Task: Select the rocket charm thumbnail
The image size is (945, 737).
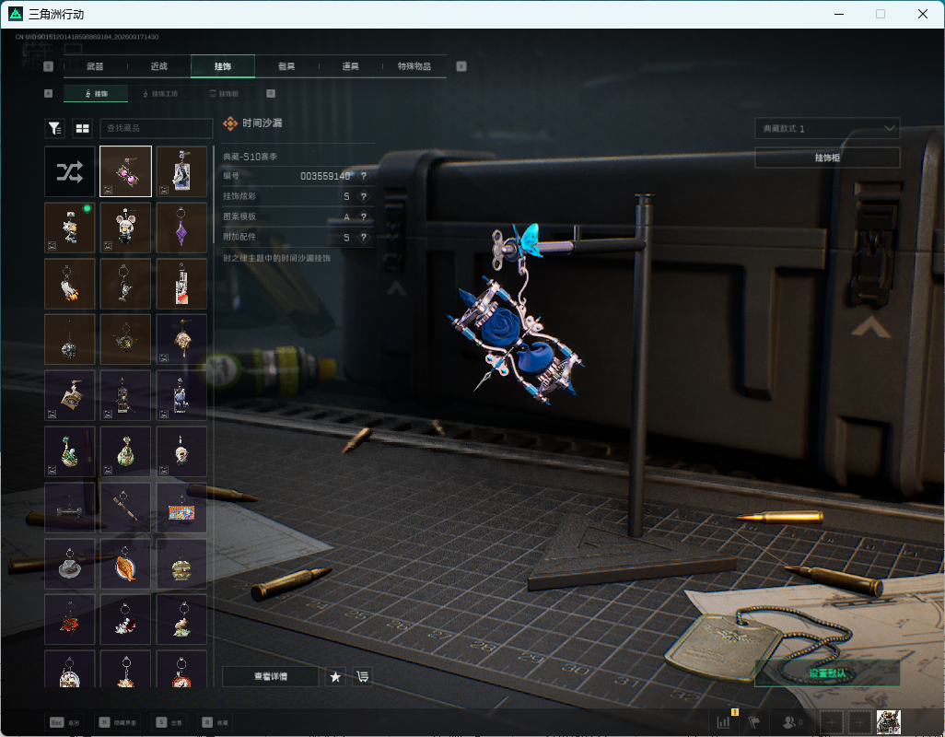Action: pos(70,284)
